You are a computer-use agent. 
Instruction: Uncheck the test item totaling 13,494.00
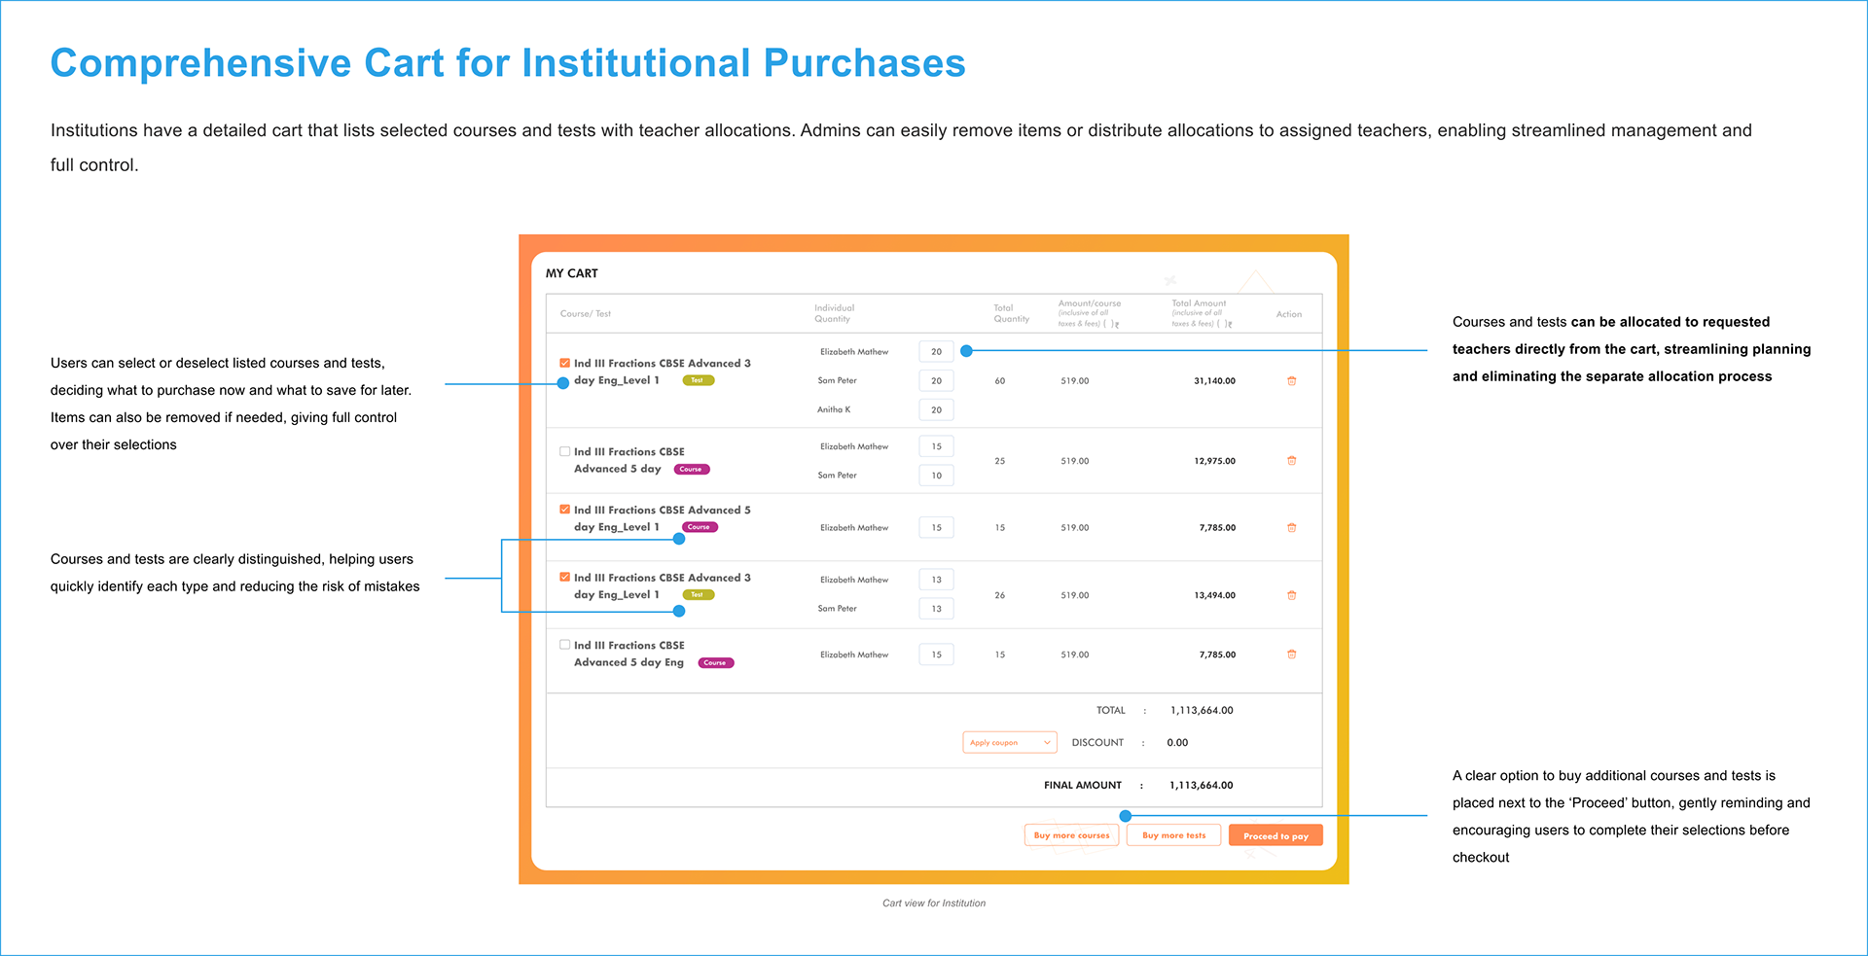click(x=564, y=577)
